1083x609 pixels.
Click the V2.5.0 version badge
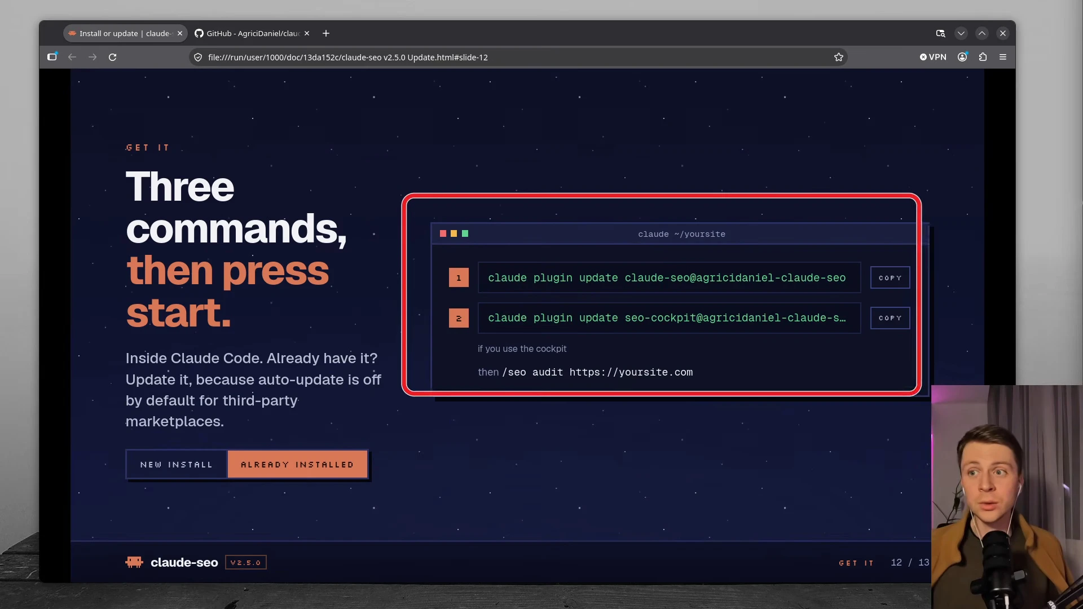pyautogui.click(x=246, y=562)
